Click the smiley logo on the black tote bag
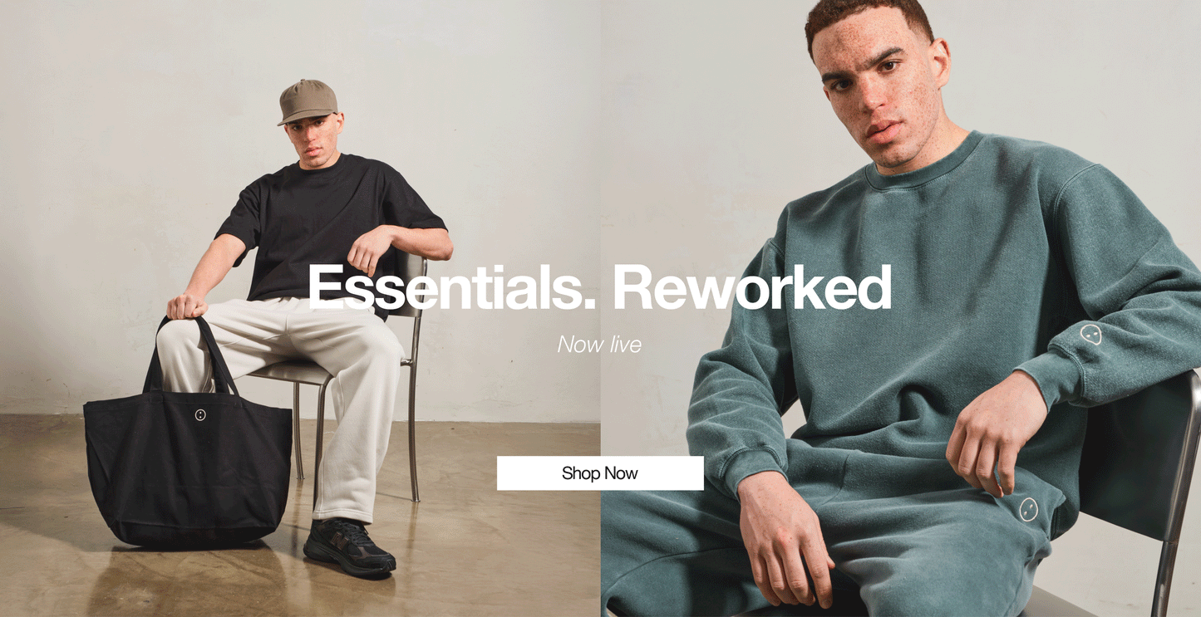This screenshot has width=1201, height=617. [199, 415]
